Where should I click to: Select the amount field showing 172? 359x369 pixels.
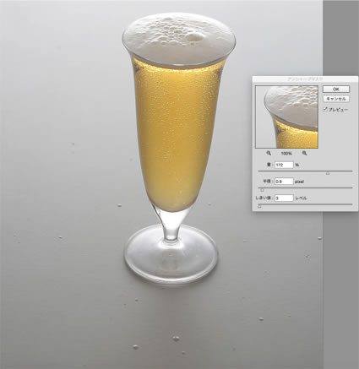click(284, 165)
